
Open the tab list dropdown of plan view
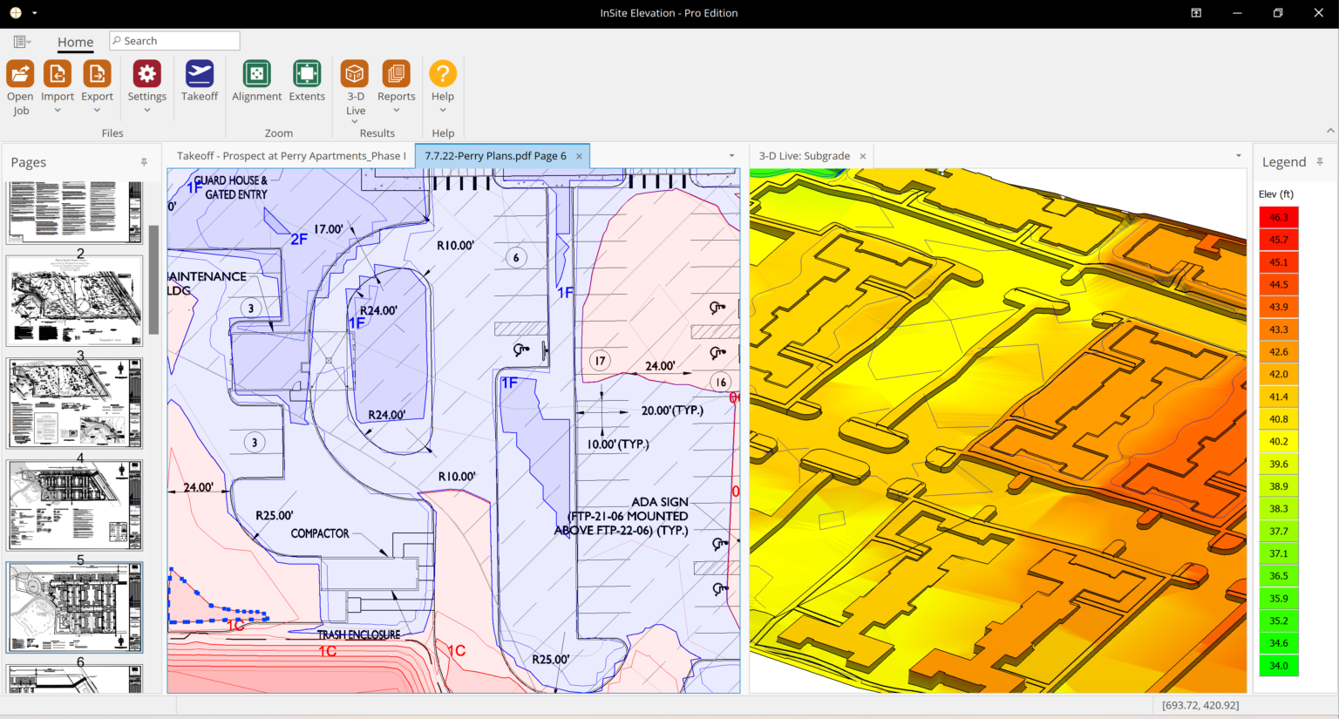coord(731,156)
